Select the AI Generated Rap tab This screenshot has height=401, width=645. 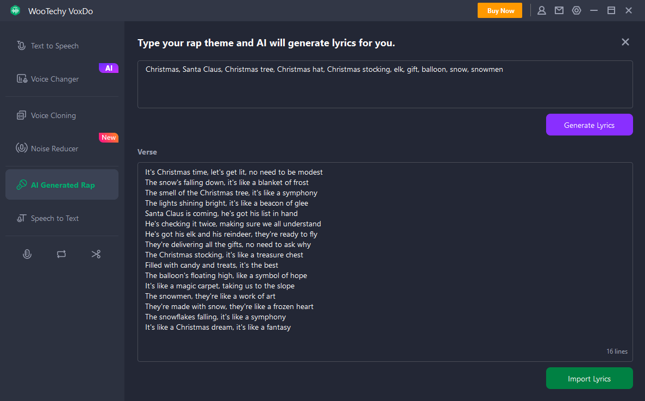[x=62, y=185]
